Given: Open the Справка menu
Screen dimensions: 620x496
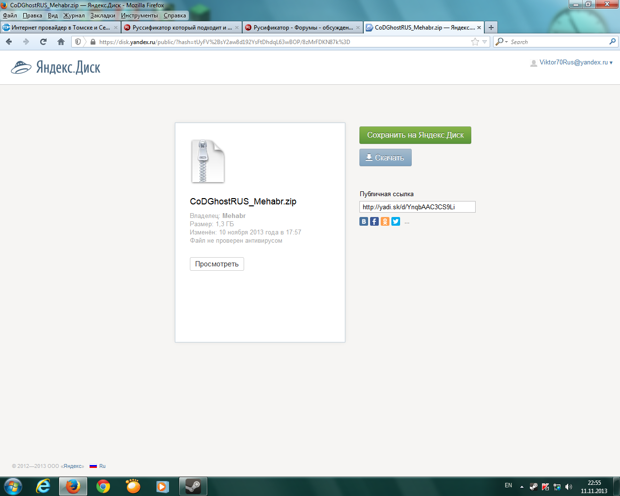Looking at the screenshot, I should (x=175, y=15).
